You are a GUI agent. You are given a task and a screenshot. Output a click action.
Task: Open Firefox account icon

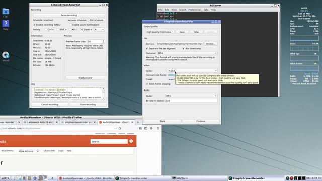point(151,128)
